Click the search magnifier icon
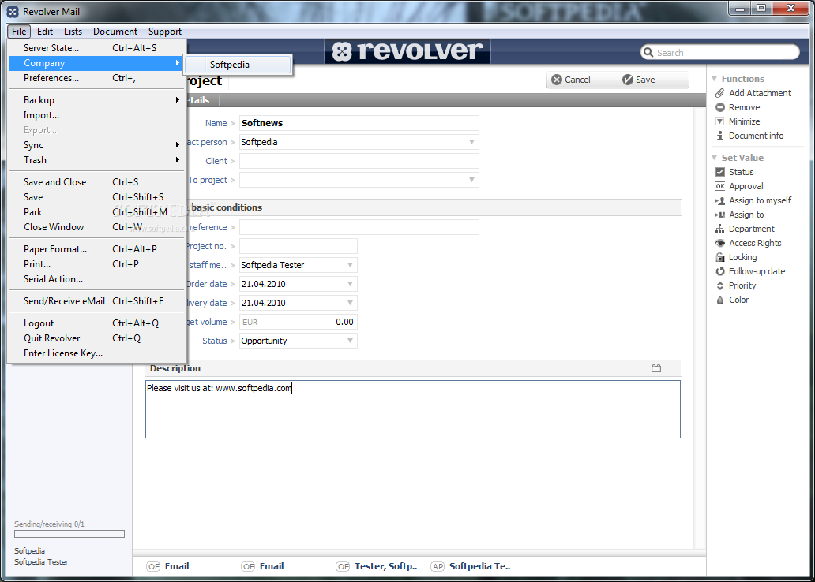815x582 pixels. pyautogui.click(x=648, y=52)
